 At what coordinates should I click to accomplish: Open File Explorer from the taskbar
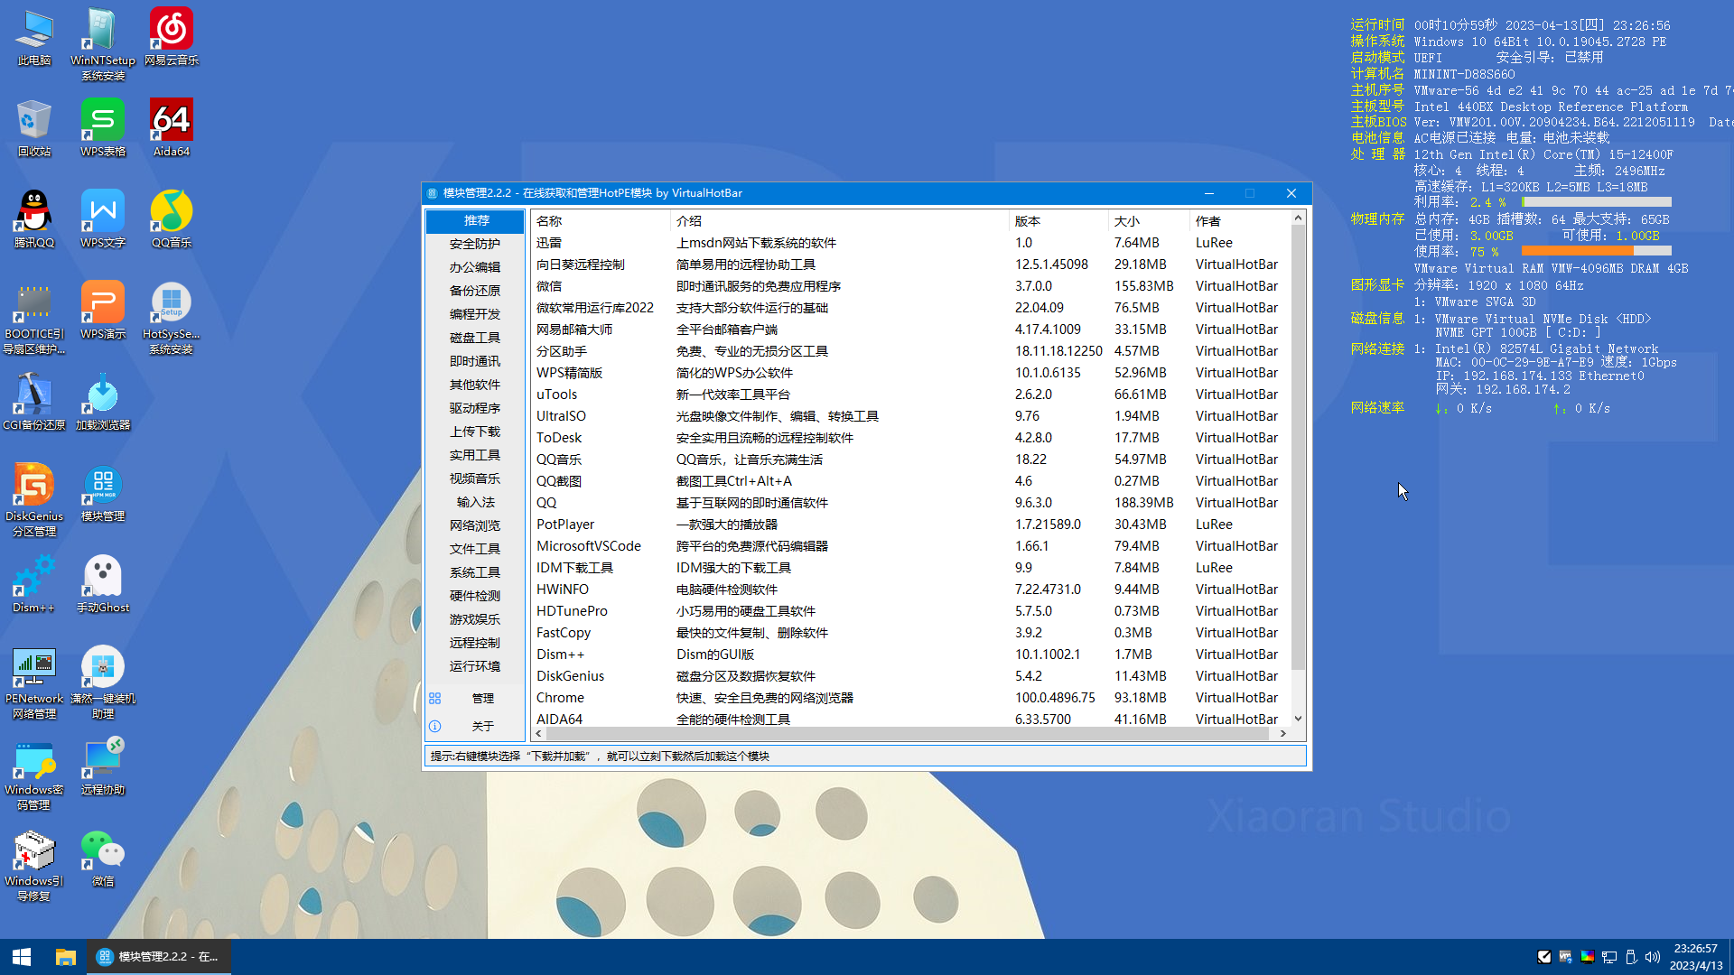point(65,957)
